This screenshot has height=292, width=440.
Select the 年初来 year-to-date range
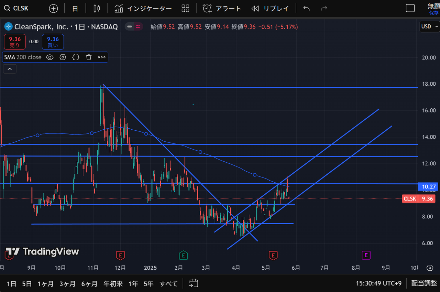(x=113, y=284)
